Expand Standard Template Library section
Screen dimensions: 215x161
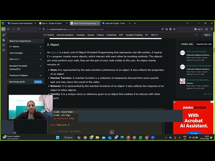coord(26,67)
